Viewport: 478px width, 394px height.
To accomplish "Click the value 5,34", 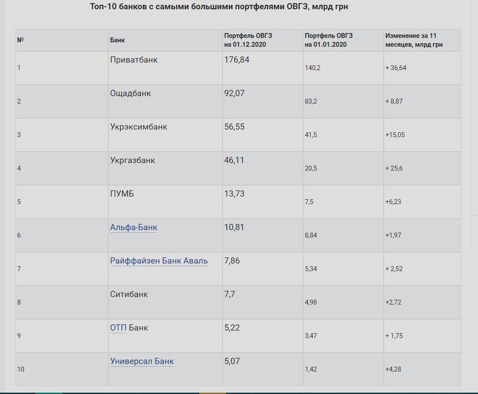I will pos(311,269).
